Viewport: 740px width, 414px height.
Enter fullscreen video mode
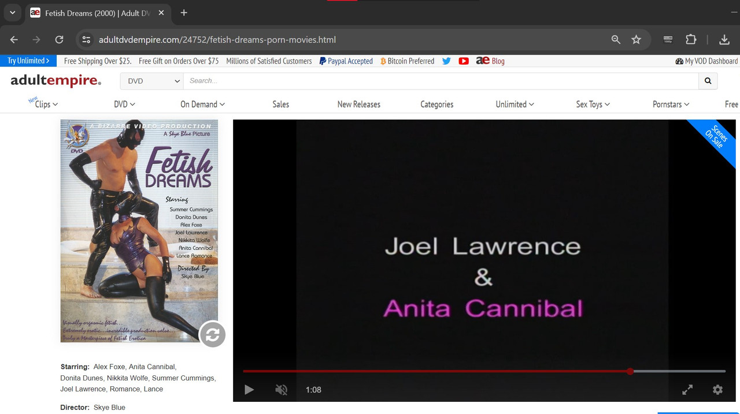687,390
